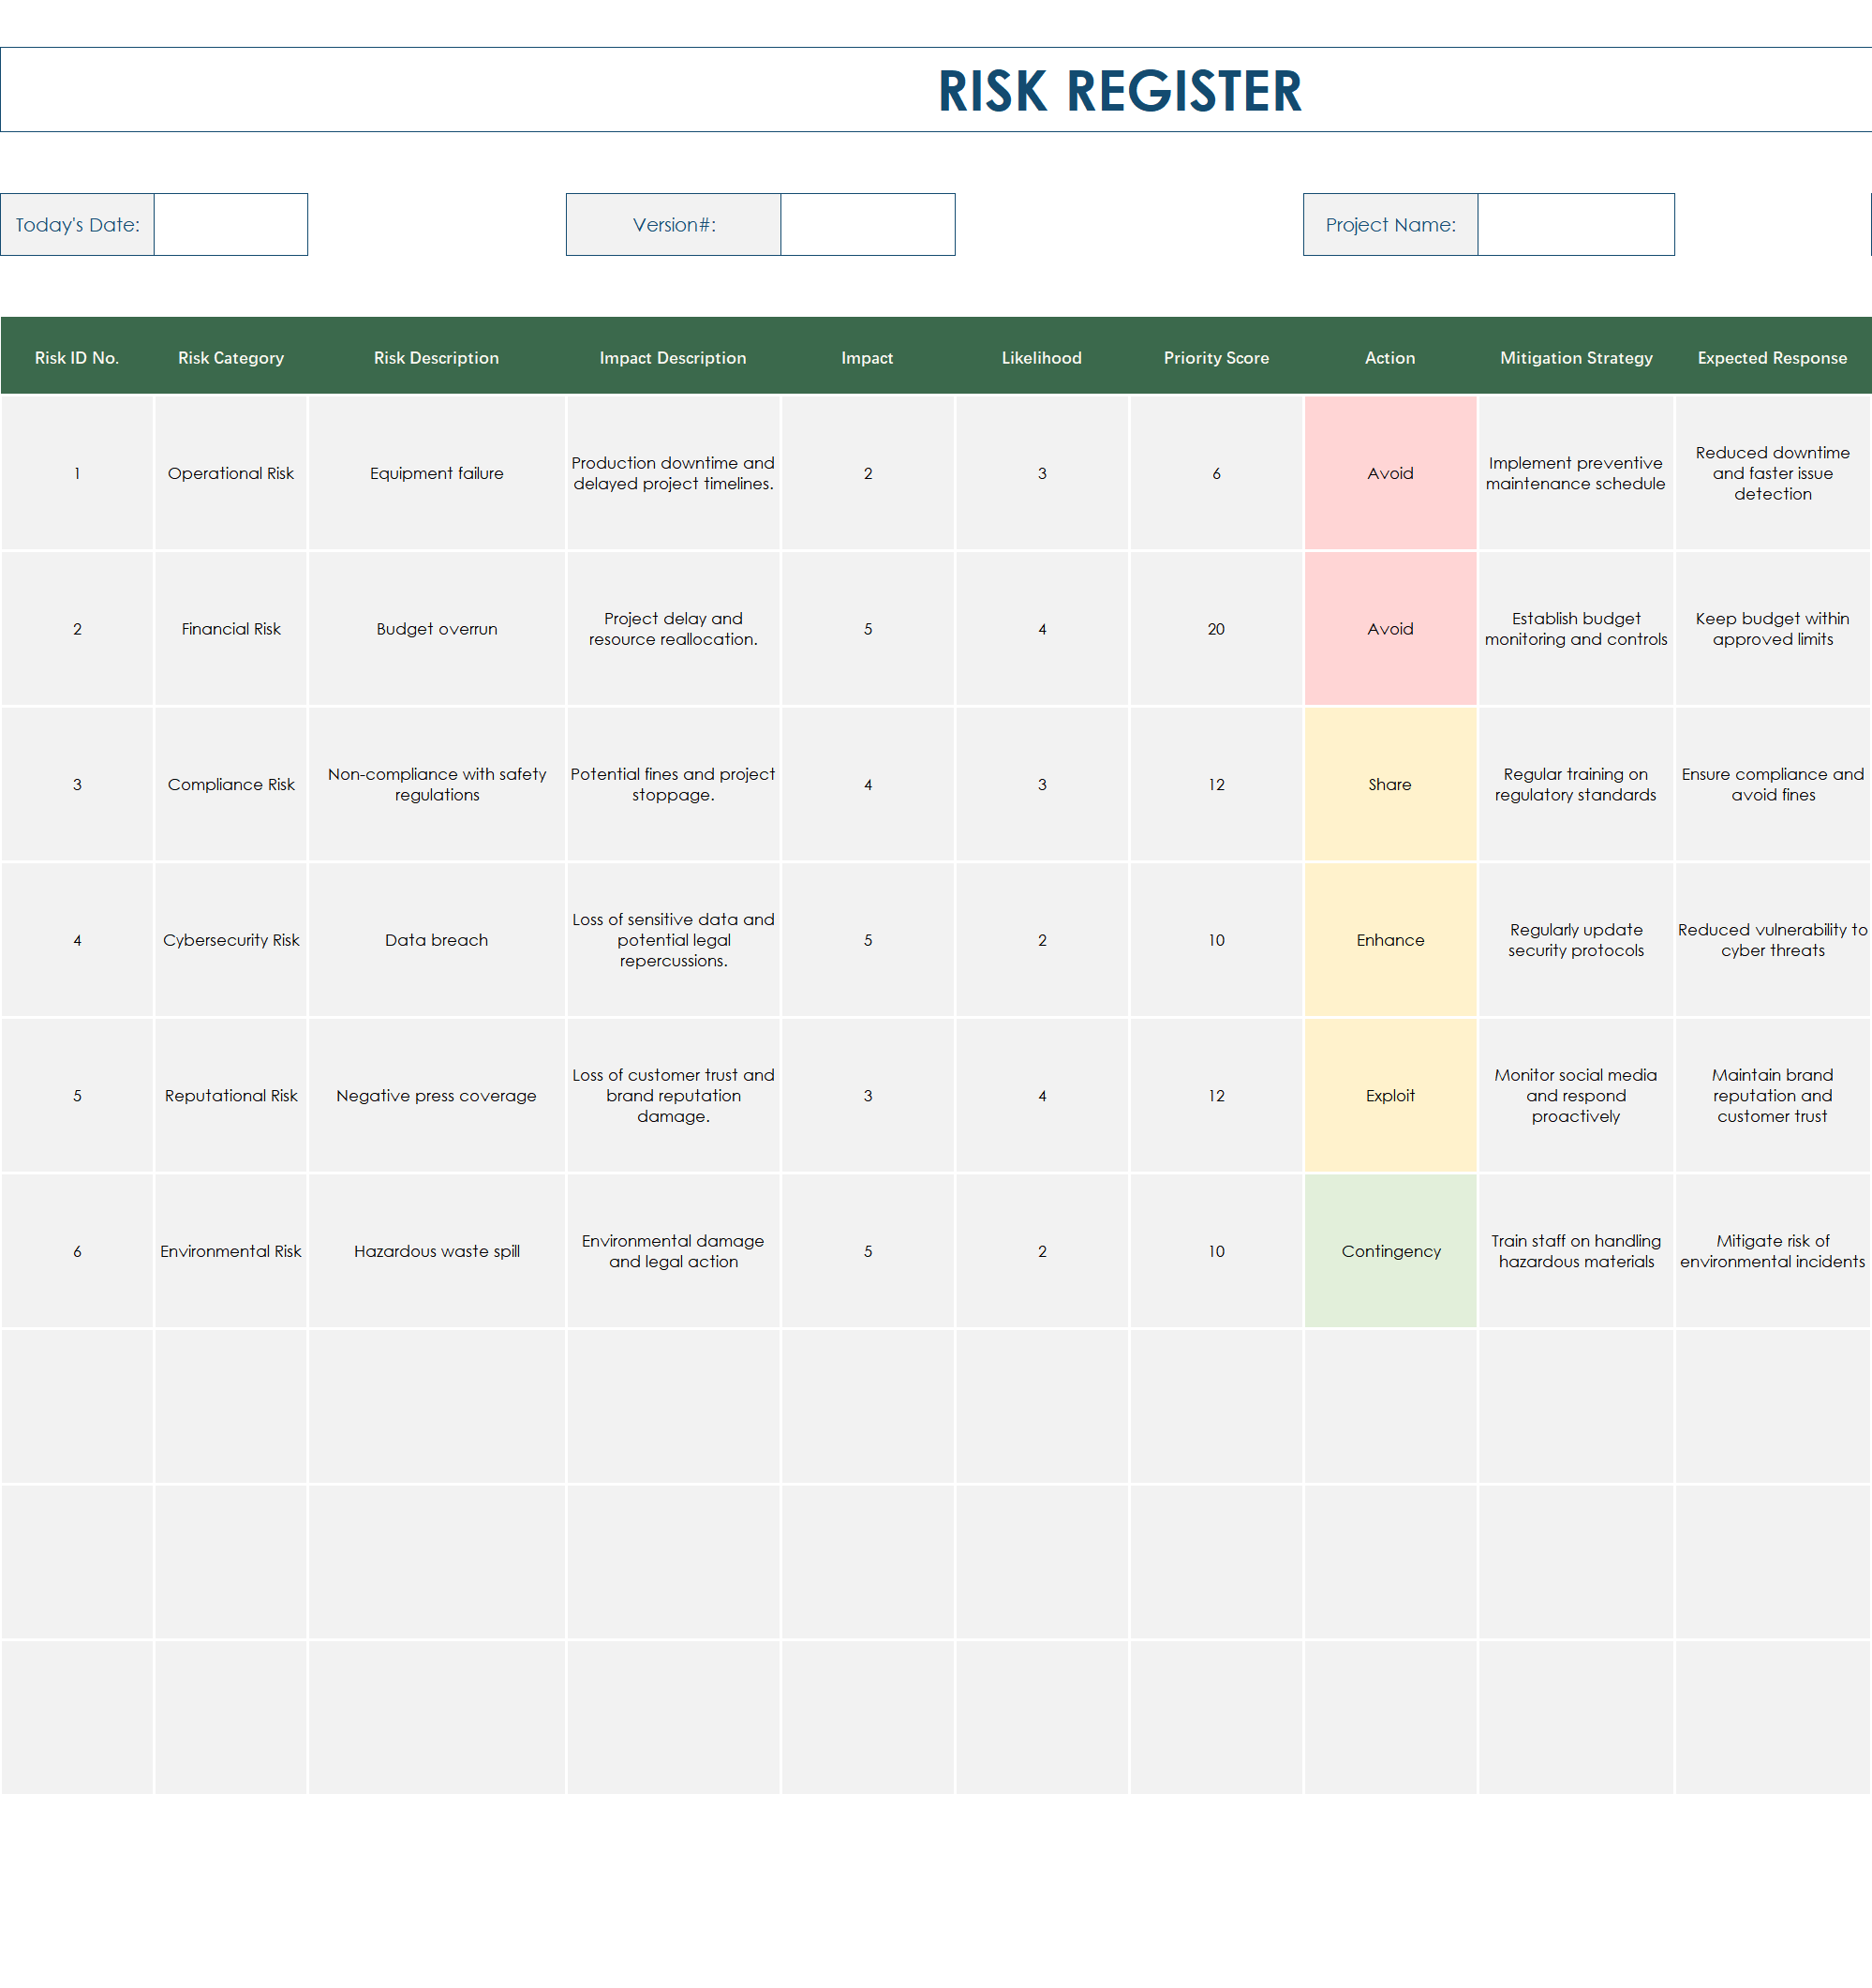Select the Project delay and resource reallocation cell
This screenshot has width=1872, height=1988.
coord(674,629)
